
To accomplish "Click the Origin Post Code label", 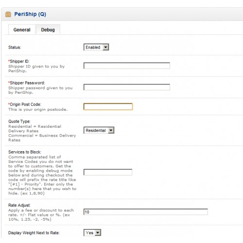I will pos(25,104).
